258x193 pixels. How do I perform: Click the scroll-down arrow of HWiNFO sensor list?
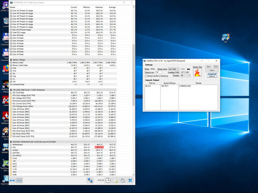click(133, 175)
